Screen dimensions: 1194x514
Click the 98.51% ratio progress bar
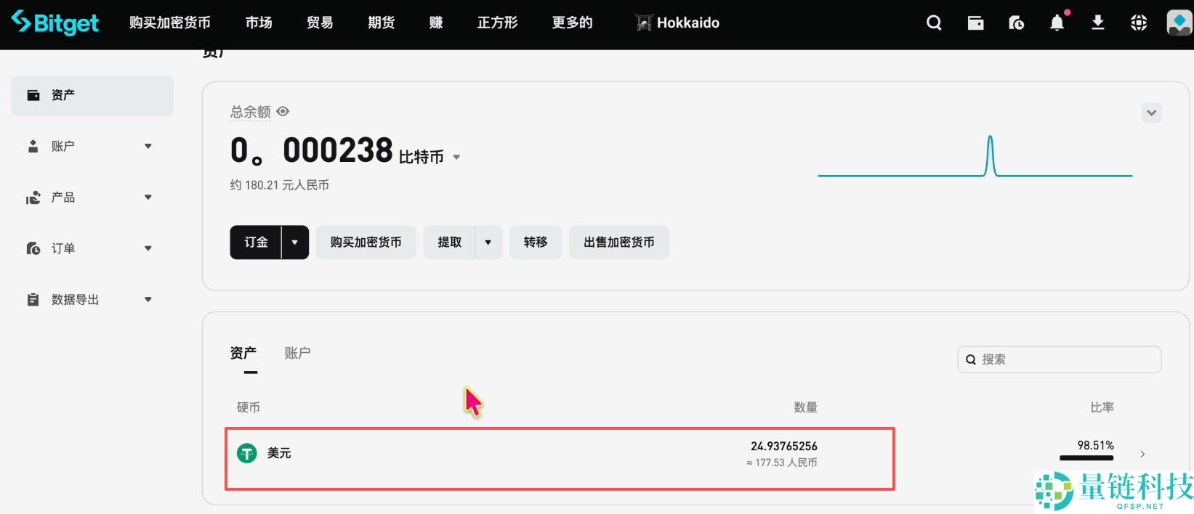[x=1086, y=458]
